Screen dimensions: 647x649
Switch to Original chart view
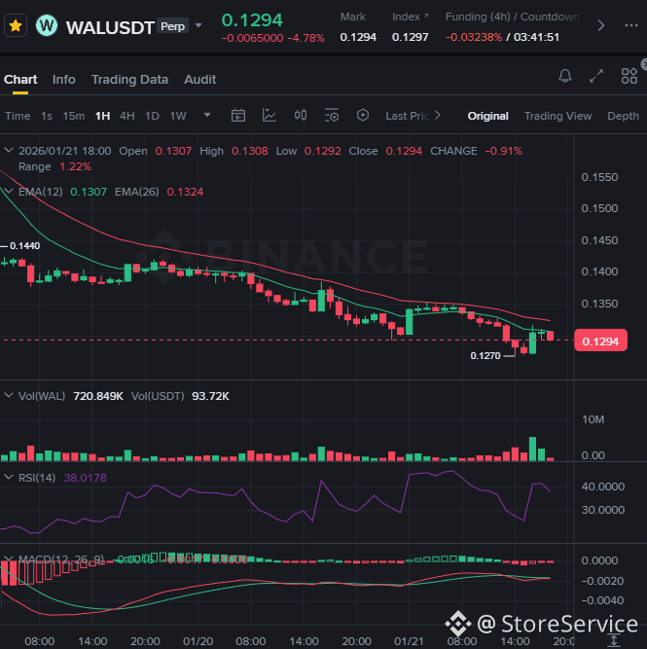click(487, 116)
